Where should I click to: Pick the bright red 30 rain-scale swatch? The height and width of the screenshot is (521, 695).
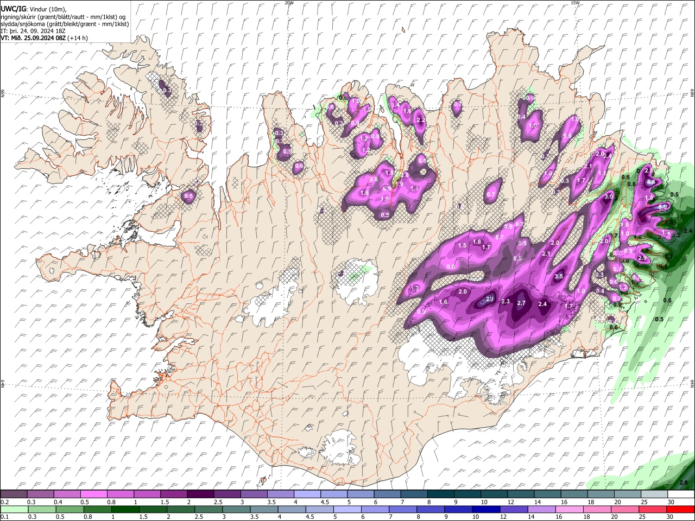tap(681, 509)
